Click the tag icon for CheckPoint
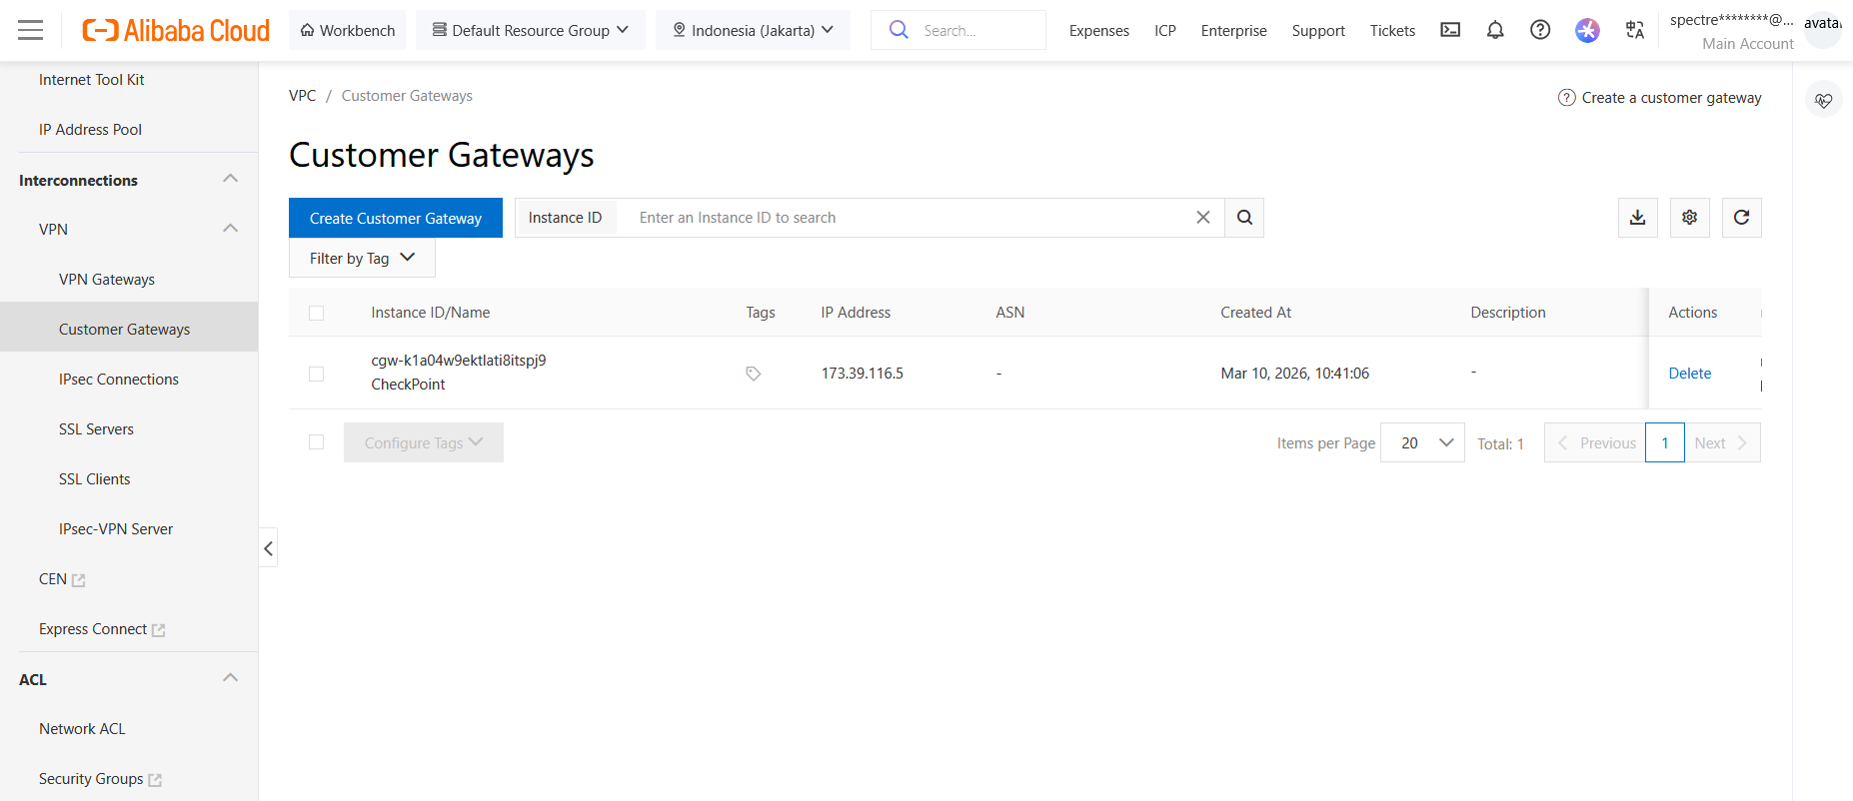 754,374
